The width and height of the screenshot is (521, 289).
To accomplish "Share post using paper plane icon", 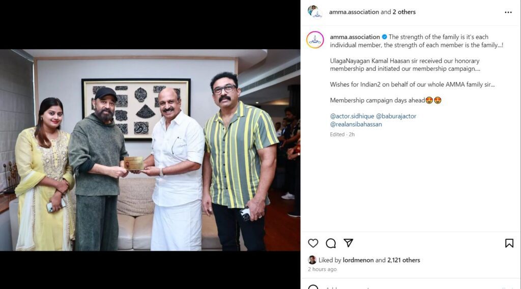I will (x=348, y=243).
